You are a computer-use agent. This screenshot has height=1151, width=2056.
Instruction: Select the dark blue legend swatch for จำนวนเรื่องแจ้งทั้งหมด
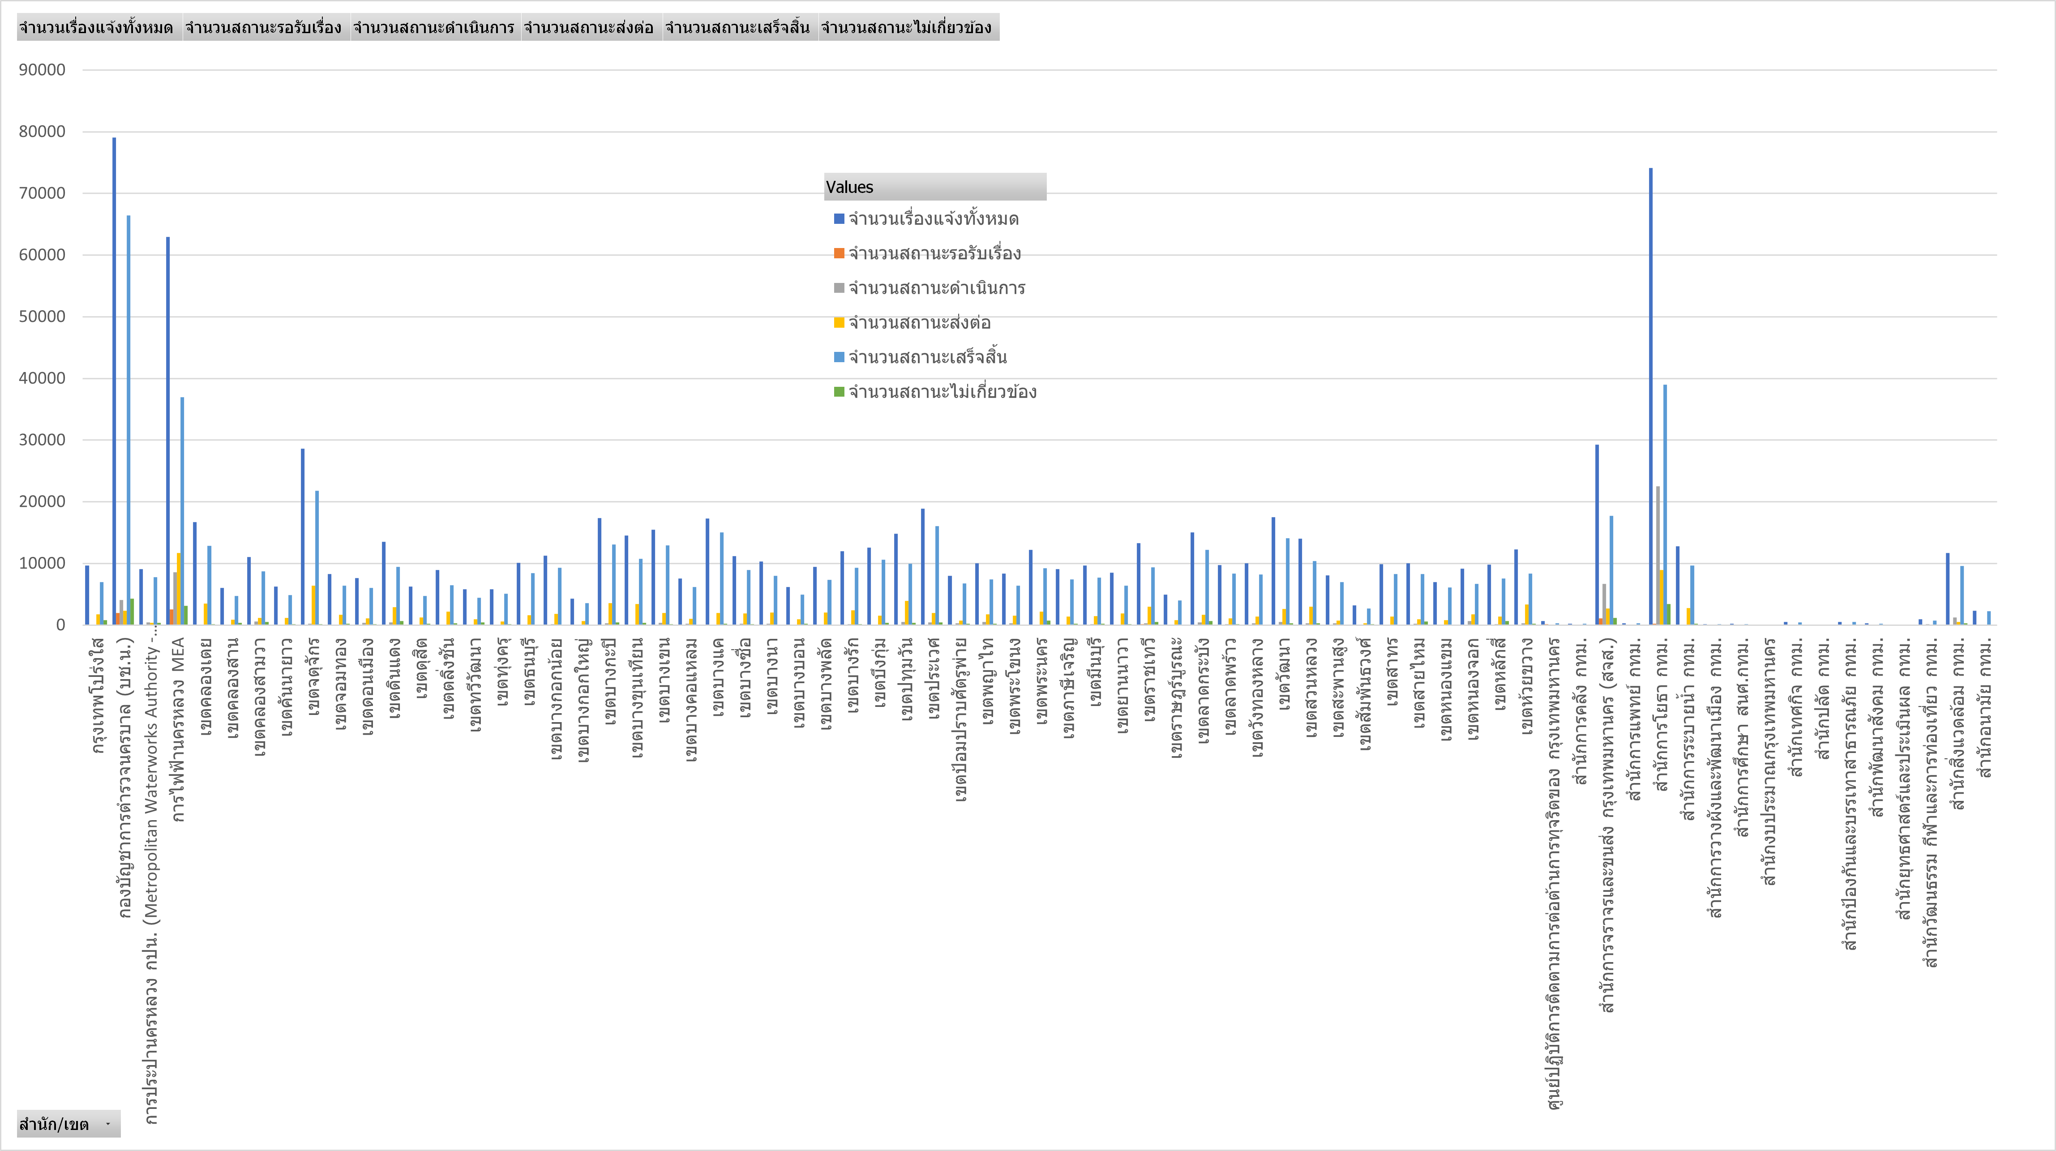point(839,219)
